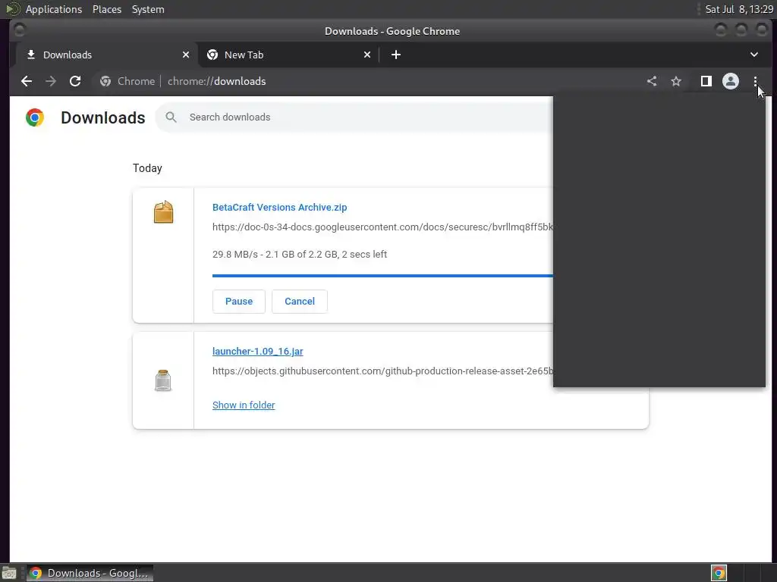Open the Chrome profile avatar
The width and height of the screenshot is (777, 582).
[x=731, y=81]
